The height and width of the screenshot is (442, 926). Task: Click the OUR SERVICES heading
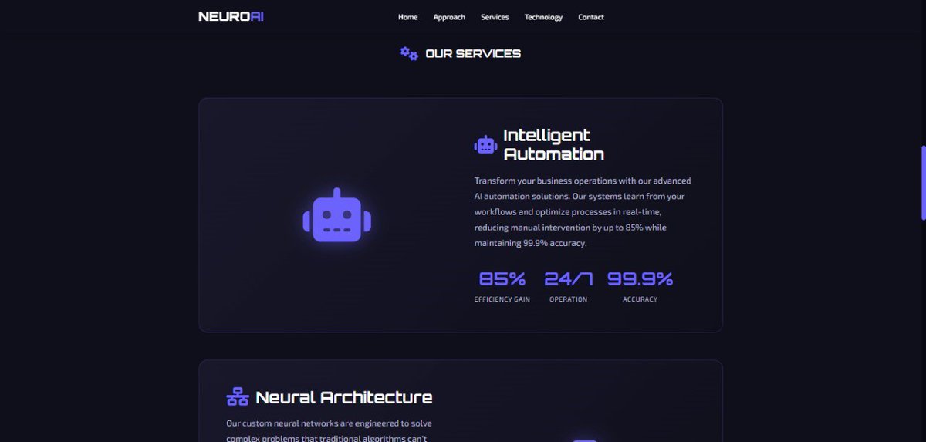(473, 53)
